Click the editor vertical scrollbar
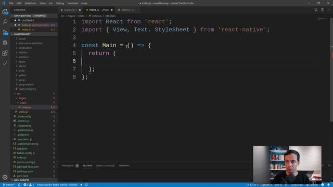Image resolution: width=333 pixels, height=187 pixels. [331, 70]
